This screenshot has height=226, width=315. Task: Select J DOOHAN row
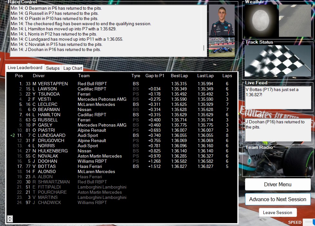(122, 161)
